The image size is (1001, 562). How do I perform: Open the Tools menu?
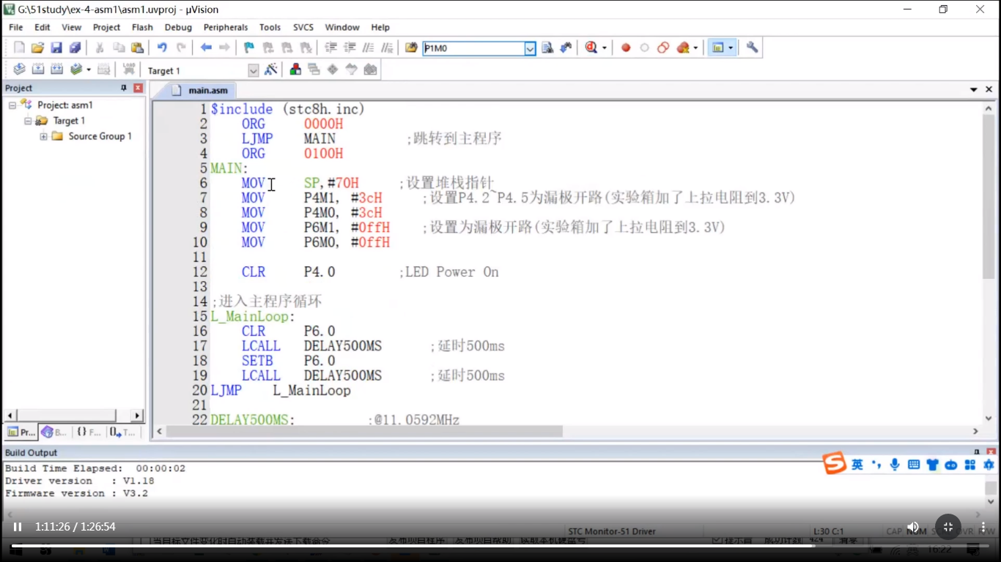pos(270,27)
